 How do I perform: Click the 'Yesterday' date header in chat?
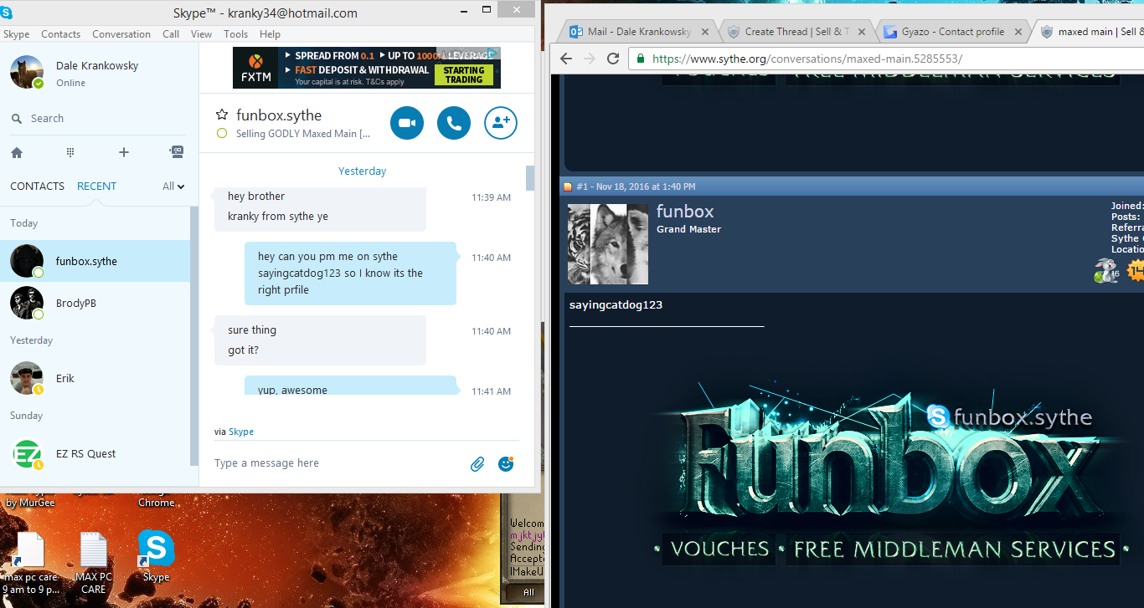point(362,171)
